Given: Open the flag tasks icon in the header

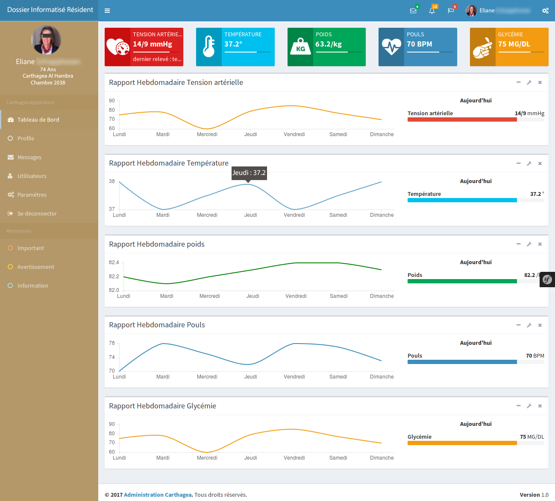Looking at the screenshot, I should pos(451,11).
